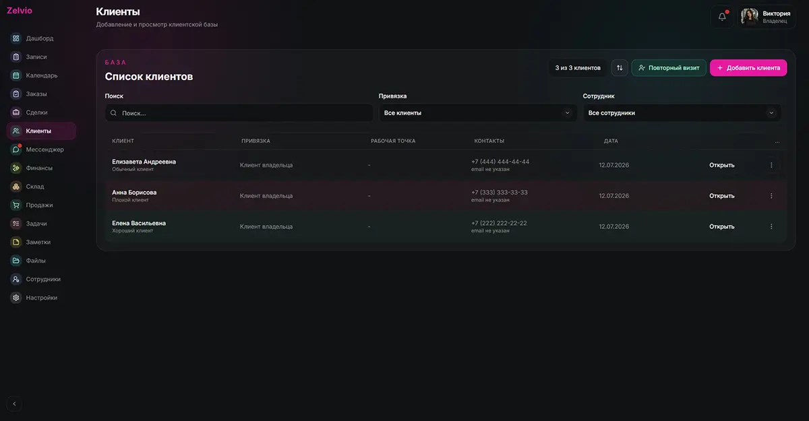Click the 'ДАТА' column header
The image size is (809, 421).
611,141
